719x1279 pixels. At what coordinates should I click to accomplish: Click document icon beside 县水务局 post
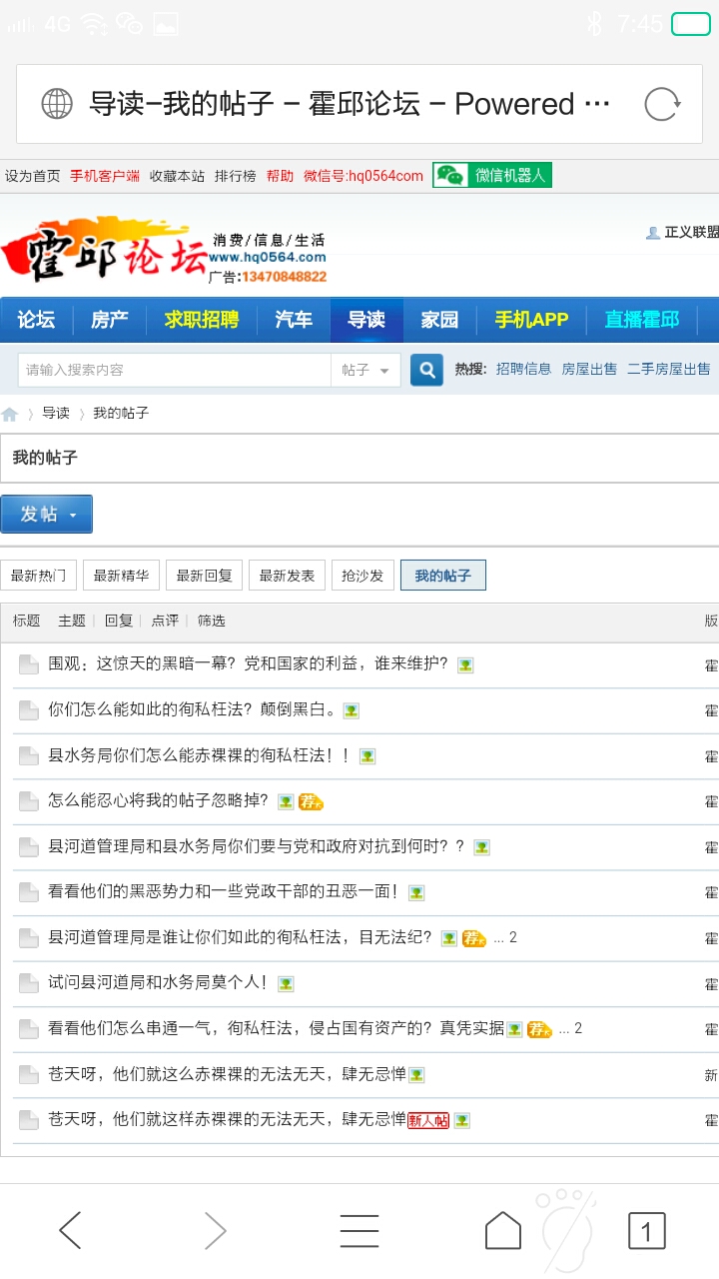28,756
